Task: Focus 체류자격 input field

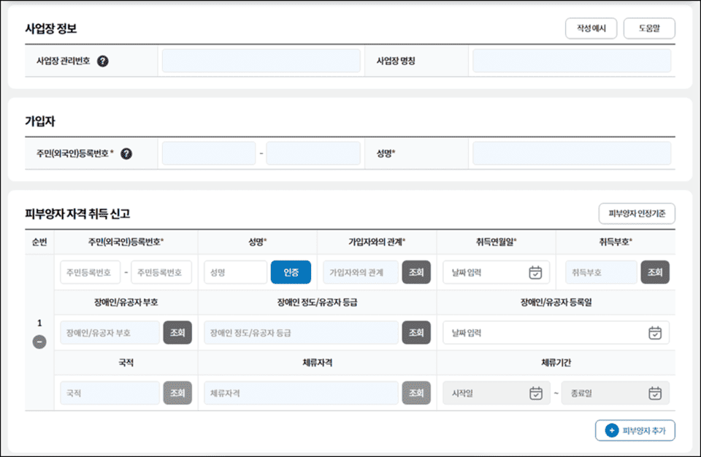Action: (301, 393)
